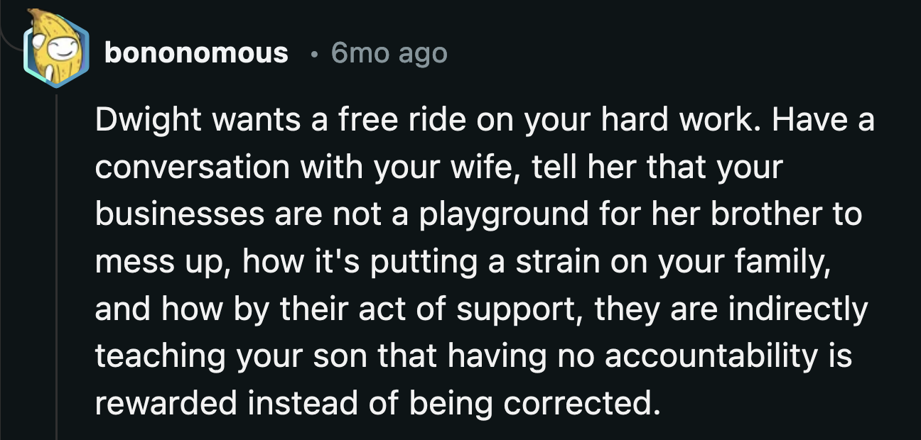921x440 pixels.
Task: Click the 6mo ago timestamp
Action: (388, 53)
